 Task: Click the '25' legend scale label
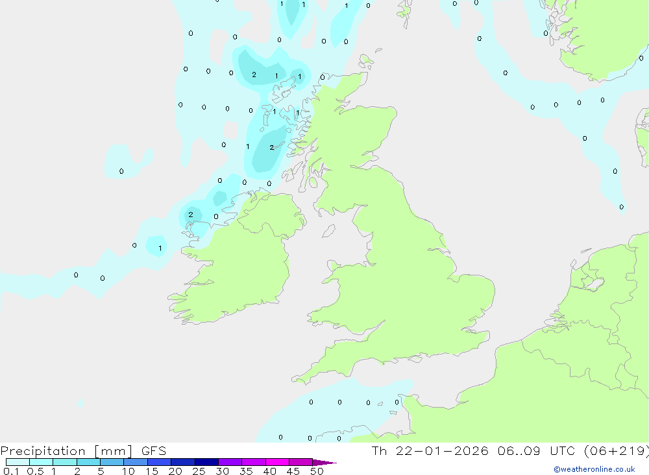(x=199, y=471)
